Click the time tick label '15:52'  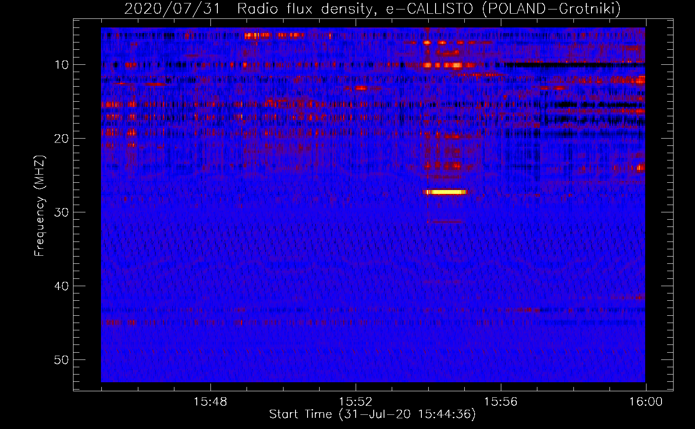pyautogui.click(x=355, y=402)
